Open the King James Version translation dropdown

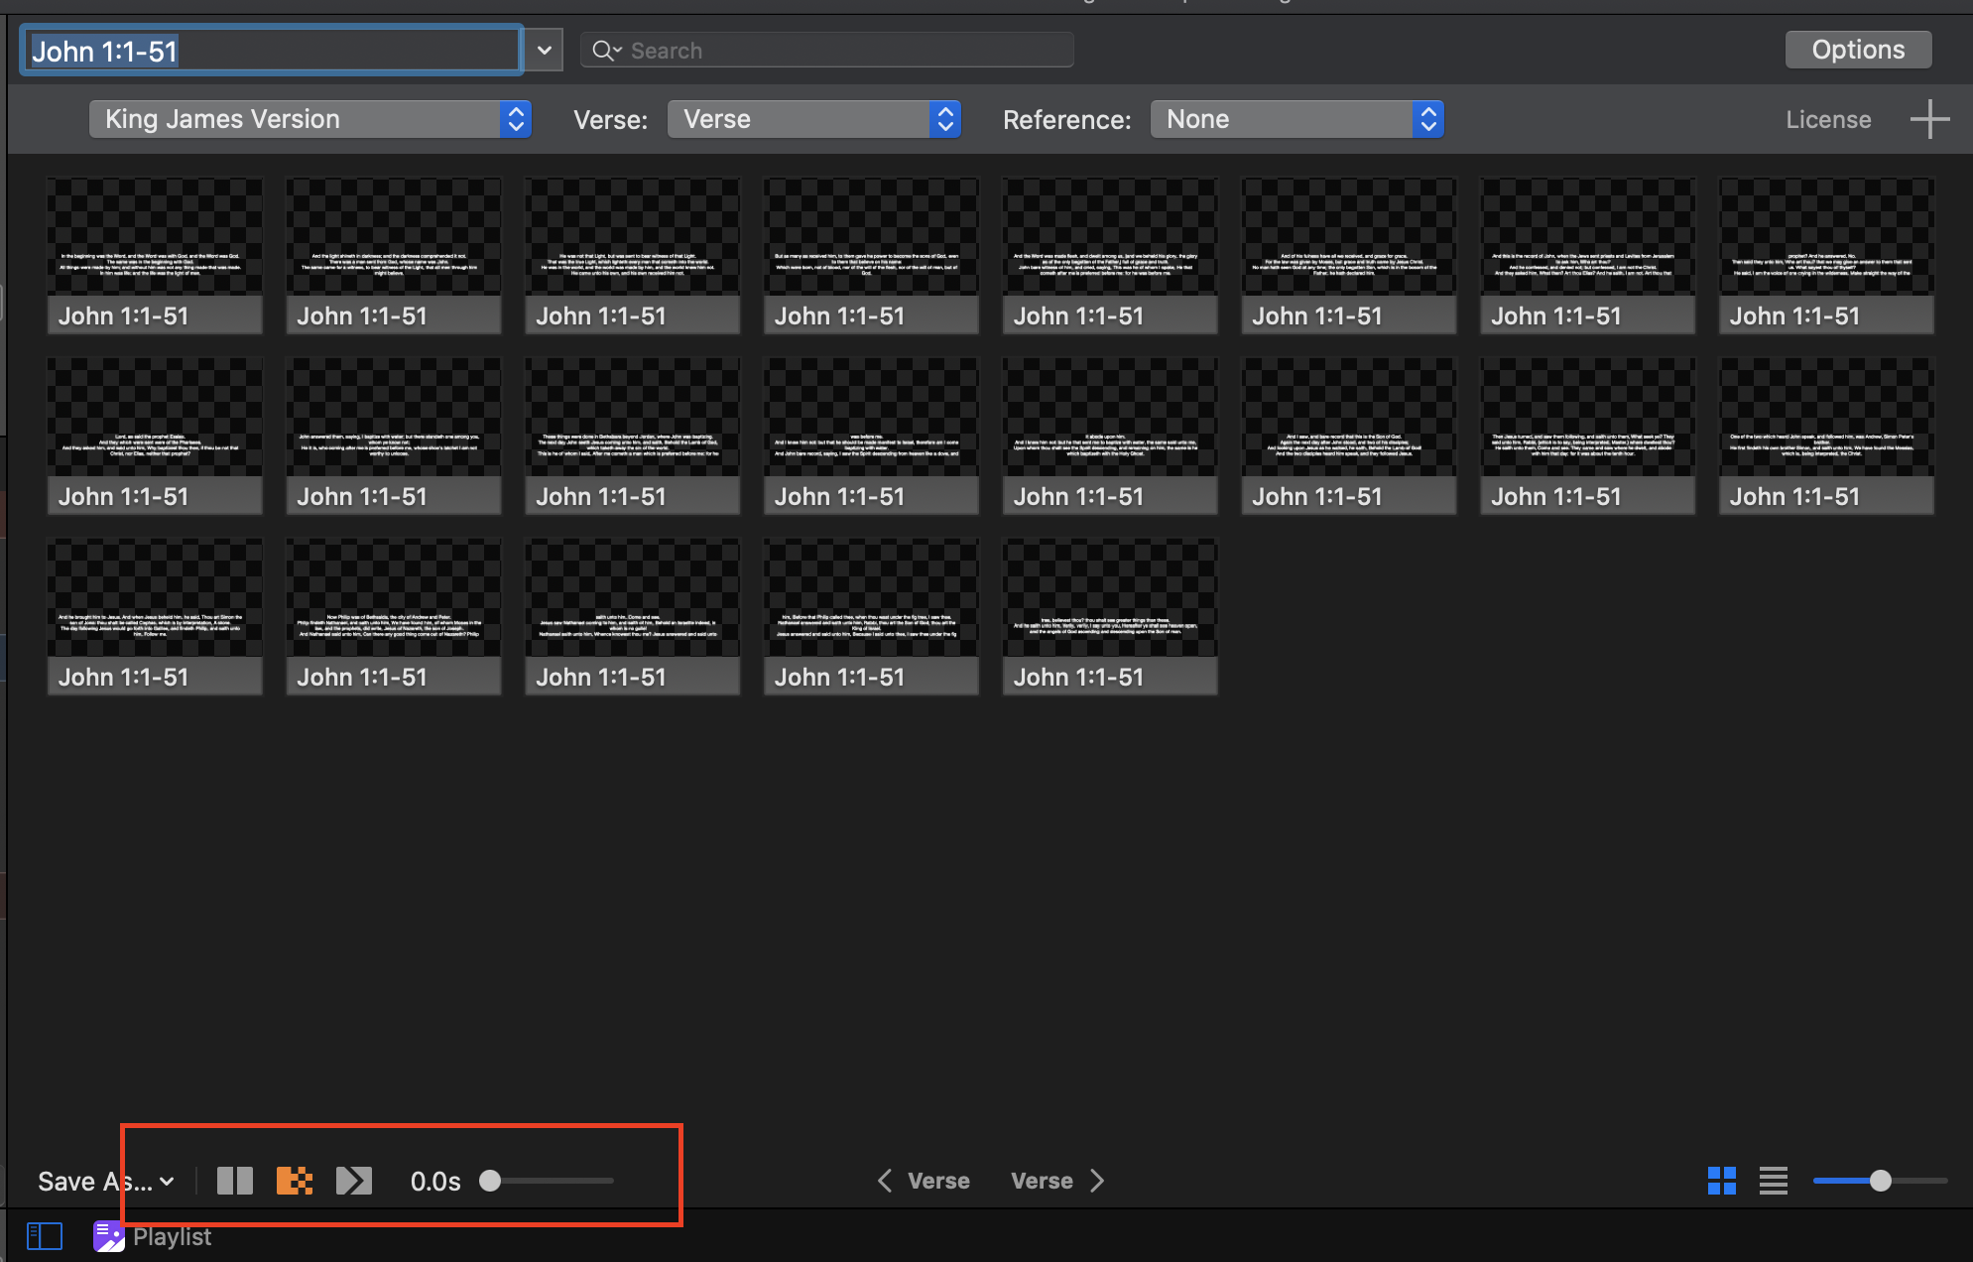pyautogui.click(x=310, y=119)
